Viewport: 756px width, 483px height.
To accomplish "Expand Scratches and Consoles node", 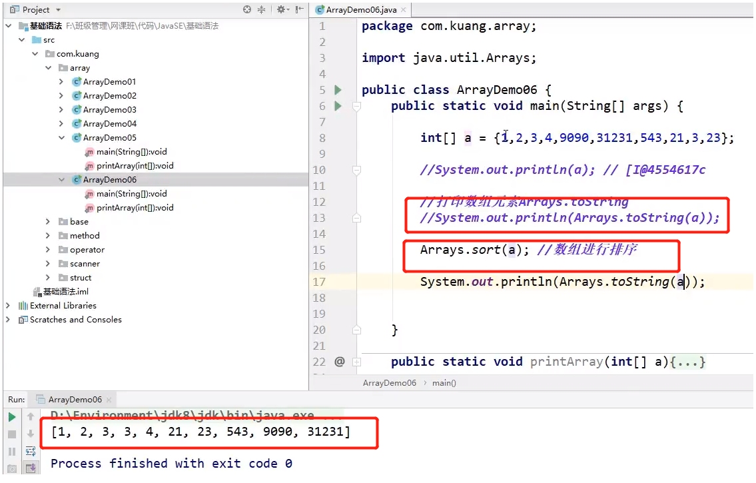I will (x=8, y=319).
